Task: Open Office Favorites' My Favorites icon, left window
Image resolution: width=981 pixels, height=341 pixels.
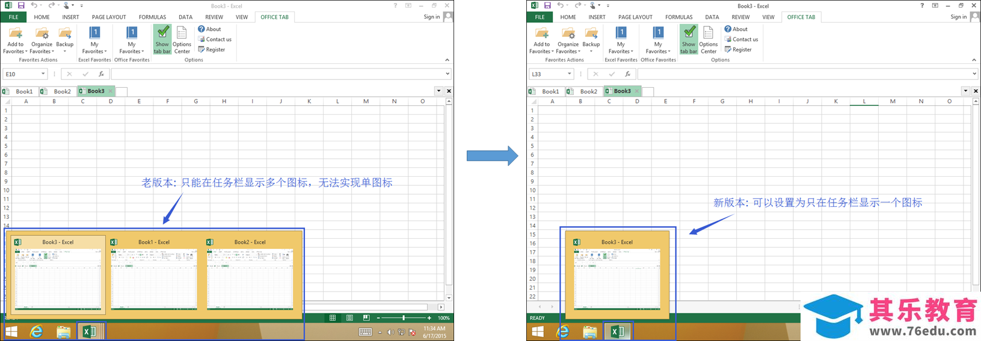Action: [x=132, y=33]
